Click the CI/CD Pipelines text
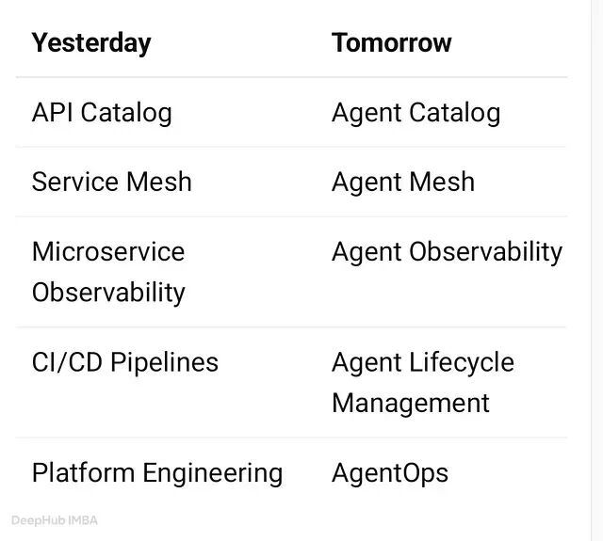 [125, 362]
